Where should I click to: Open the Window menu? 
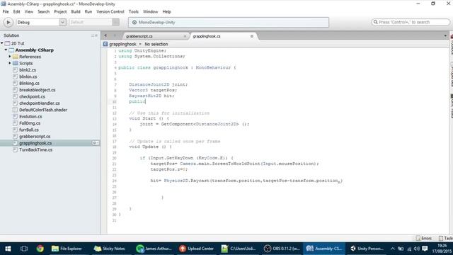point(150,11)
